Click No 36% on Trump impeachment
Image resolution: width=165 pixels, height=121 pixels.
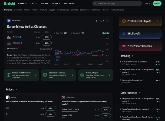pyautogui.click(x=50, y=114)
